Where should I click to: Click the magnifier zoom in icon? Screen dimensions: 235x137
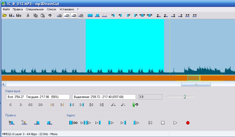click(x=113, y=105)
